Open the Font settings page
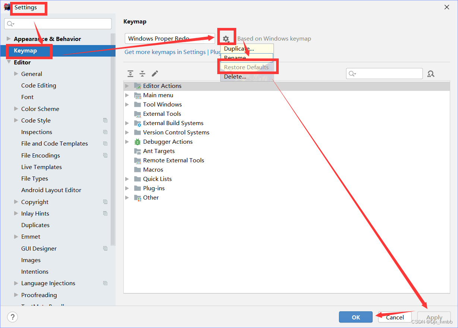This screenshot has width=458, height=328. click(x=28, y=97)
